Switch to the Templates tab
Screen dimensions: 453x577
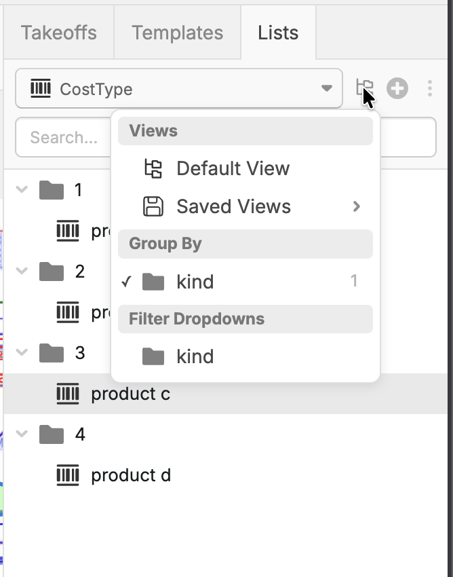pos(177,33)
